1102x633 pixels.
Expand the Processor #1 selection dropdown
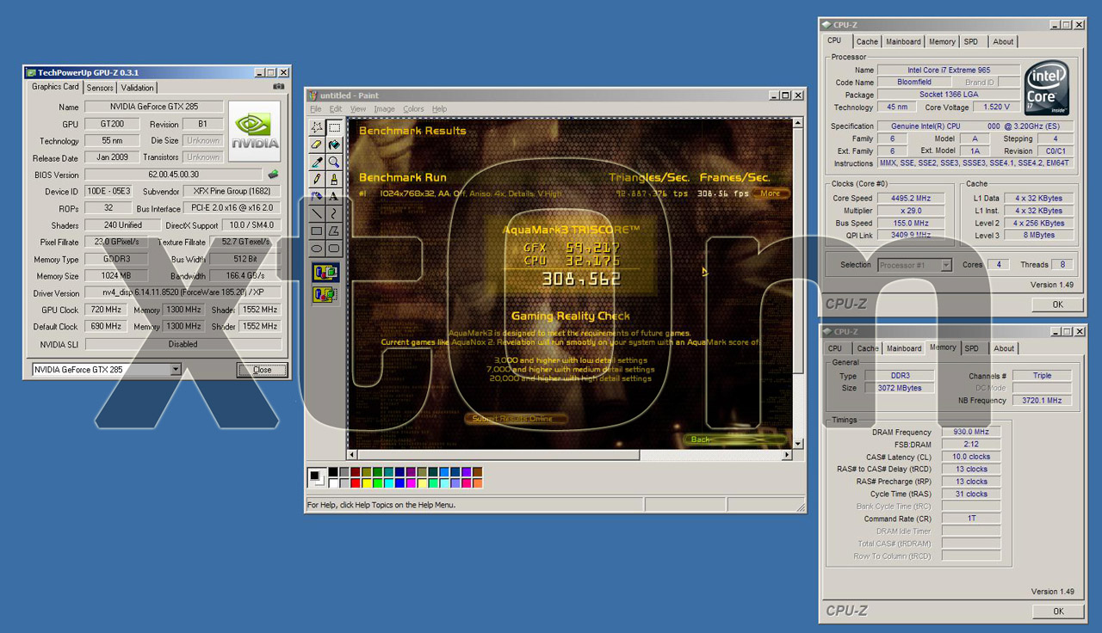point(946,265)
